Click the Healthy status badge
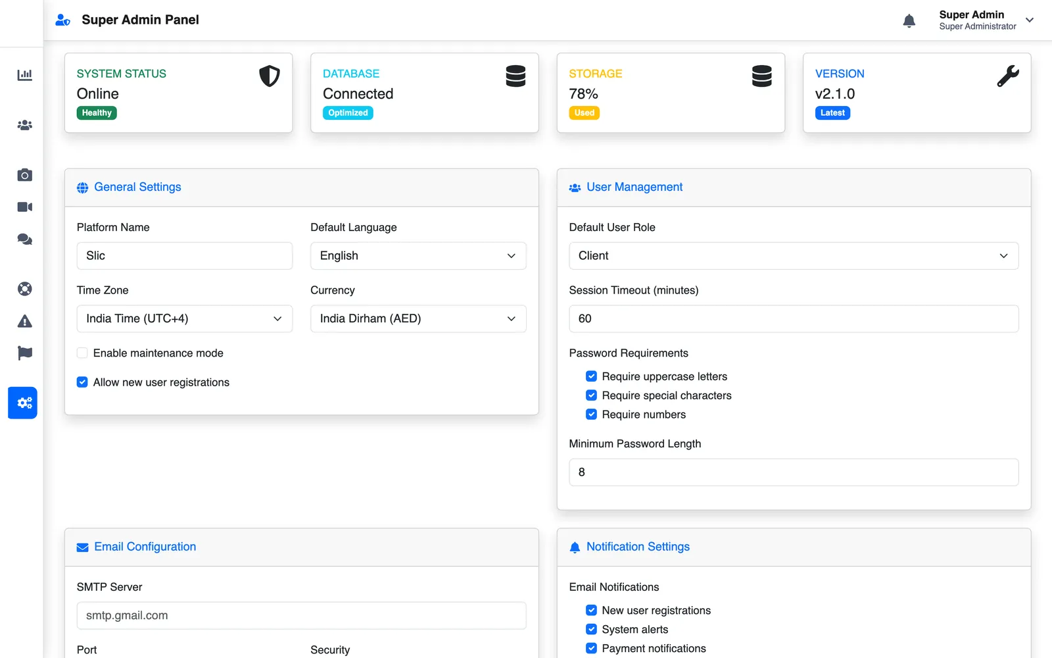 pyautogui.click(x=97, y=113)
